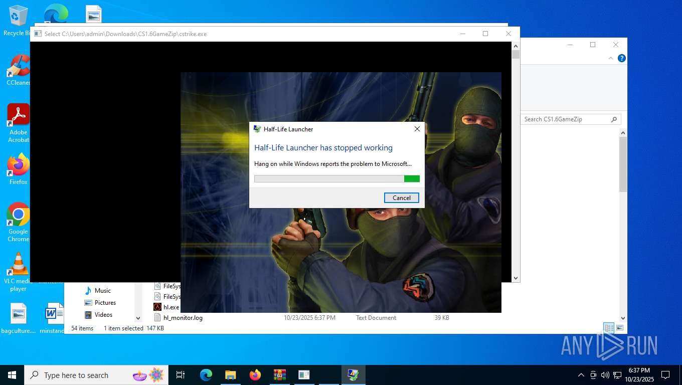Maximize the cstrike.exe console window
The width and height of the screenshot is (682, 385).
pyautogui.click(x=485, y=34)
